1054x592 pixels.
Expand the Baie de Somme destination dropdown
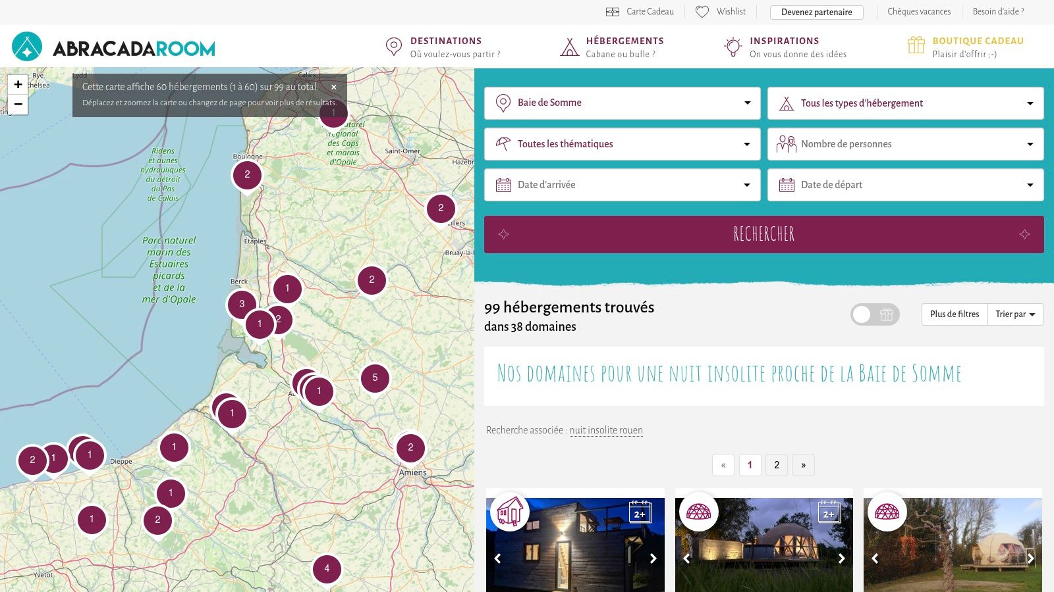[622, 103]
